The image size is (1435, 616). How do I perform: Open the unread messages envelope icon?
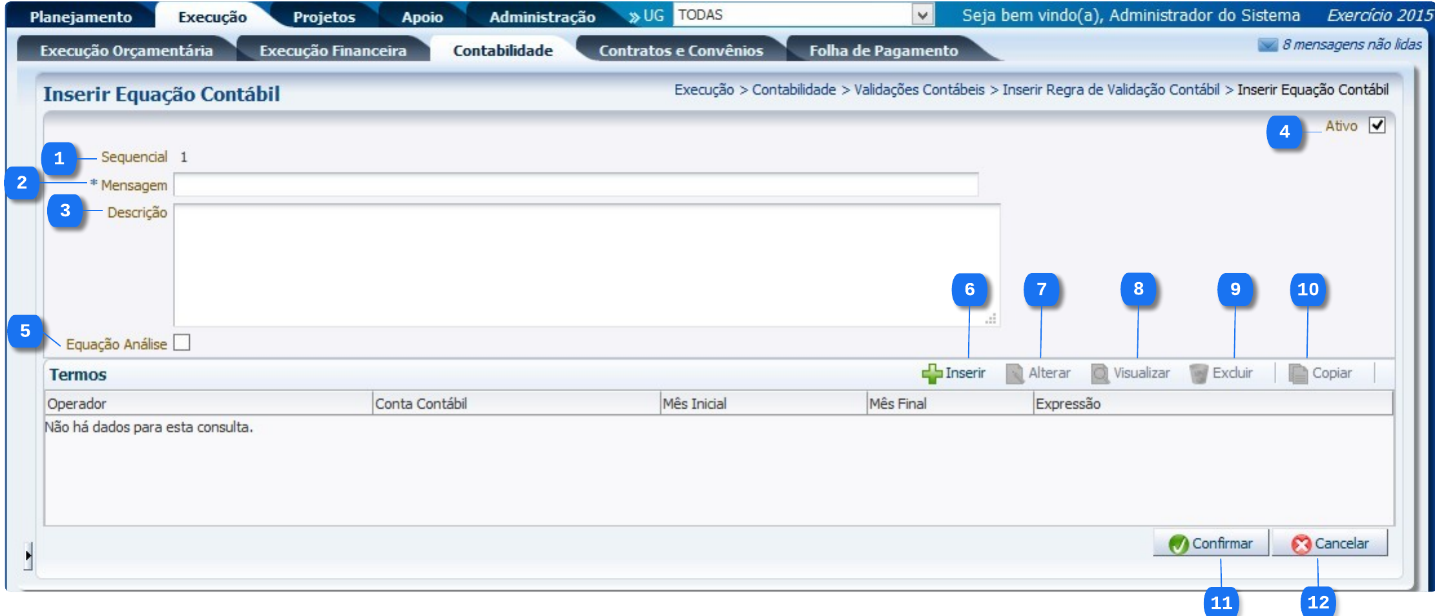tap(1267, 45)
